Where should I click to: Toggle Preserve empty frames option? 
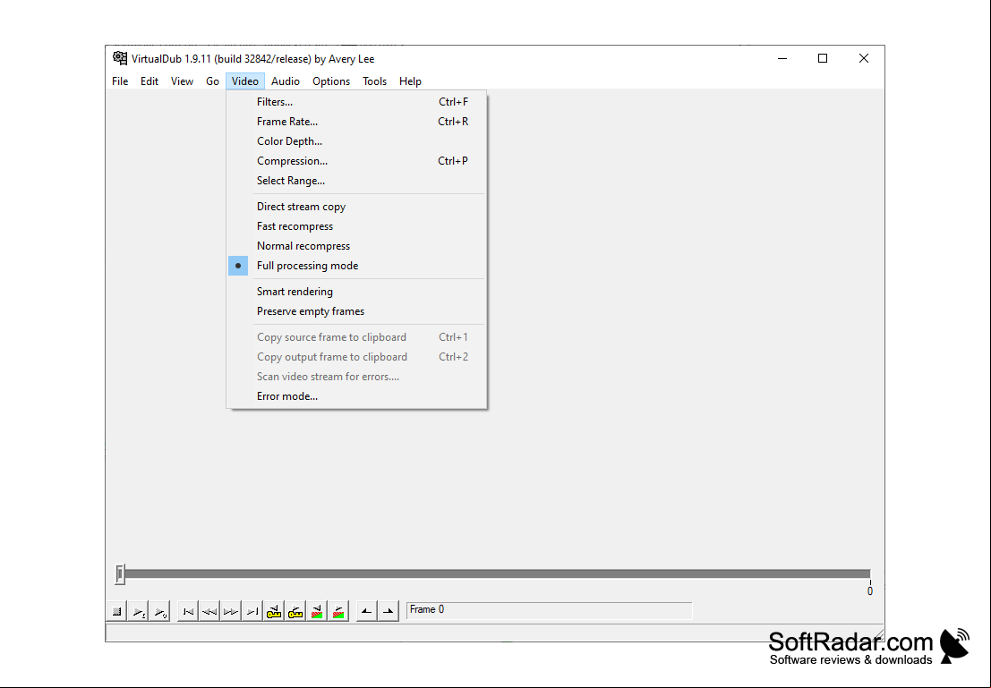(356, 310)
